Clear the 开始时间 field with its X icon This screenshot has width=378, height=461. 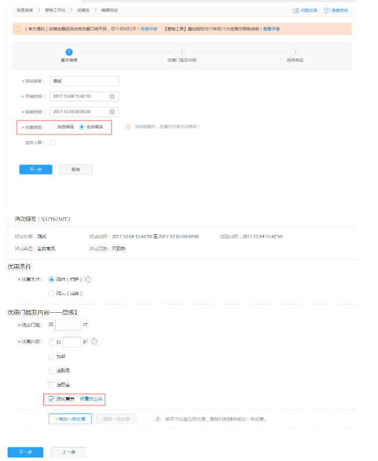(x=112, y=97)
